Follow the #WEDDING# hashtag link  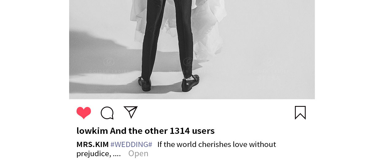131,144
